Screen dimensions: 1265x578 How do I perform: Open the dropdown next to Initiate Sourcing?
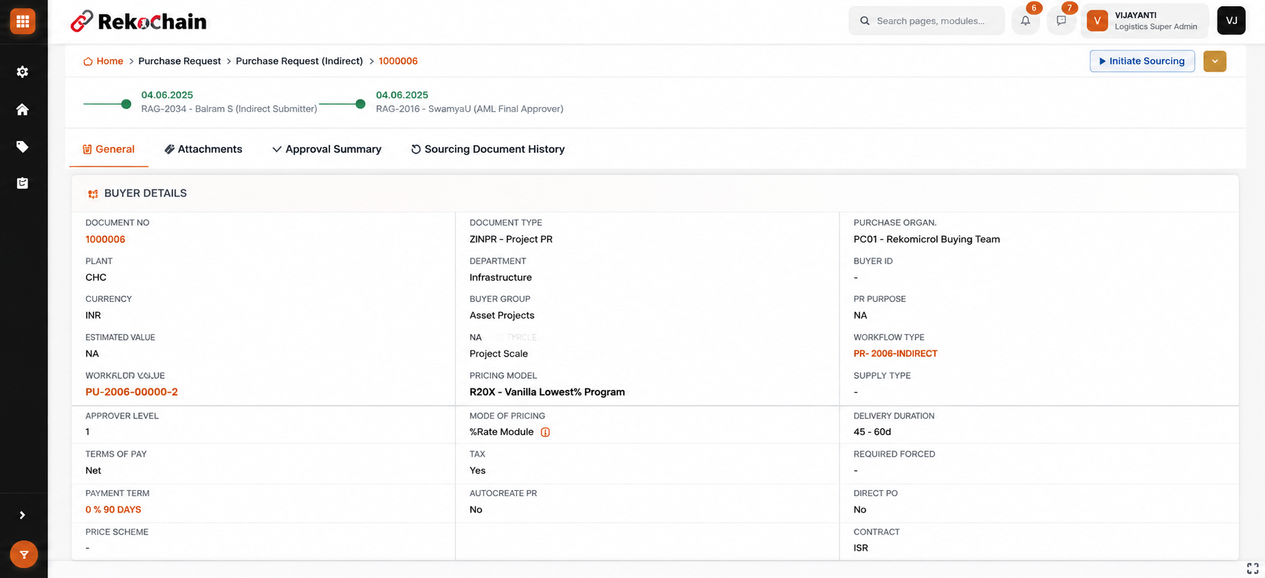tap(1215, 61)
